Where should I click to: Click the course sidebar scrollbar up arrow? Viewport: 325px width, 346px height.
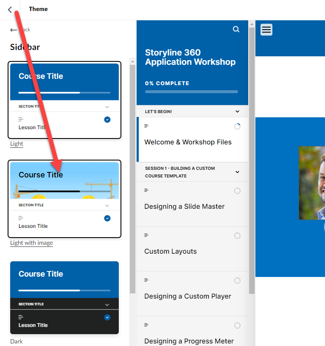coord(252,24)
